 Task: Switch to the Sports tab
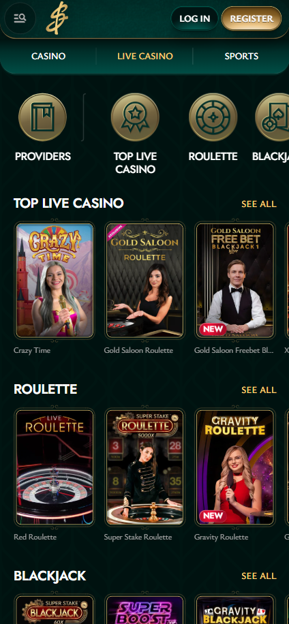(241, 56)
